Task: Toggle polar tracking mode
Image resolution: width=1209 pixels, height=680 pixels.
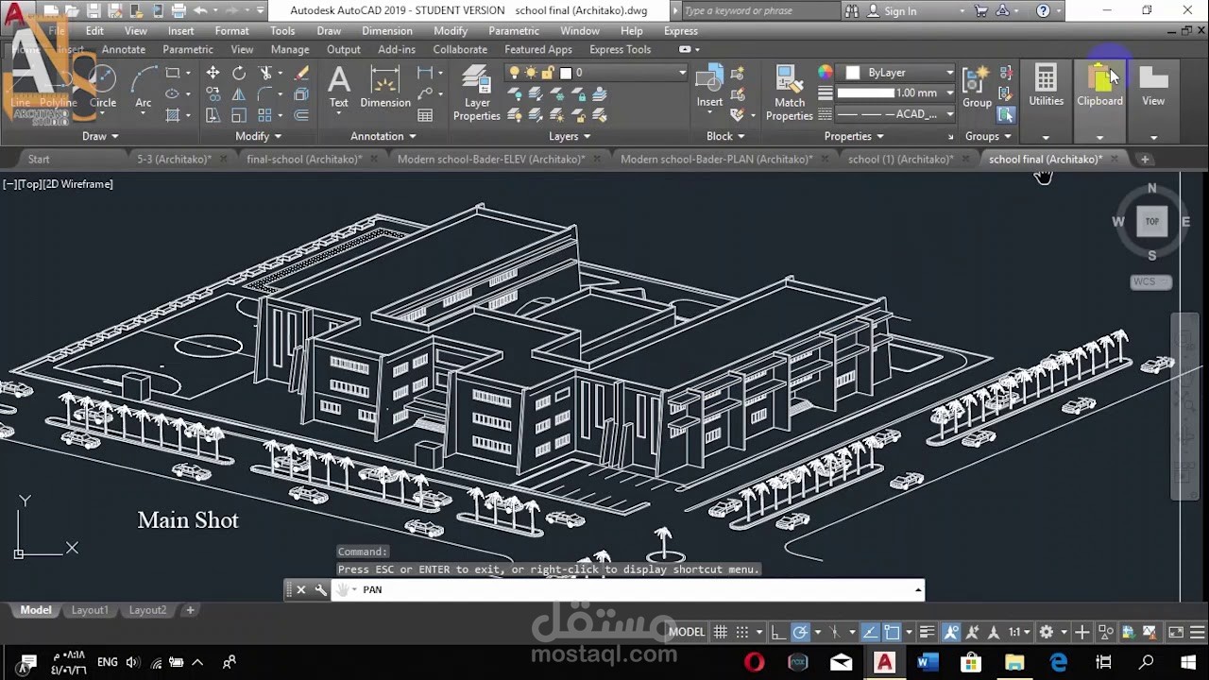Action: pos(801,631)
